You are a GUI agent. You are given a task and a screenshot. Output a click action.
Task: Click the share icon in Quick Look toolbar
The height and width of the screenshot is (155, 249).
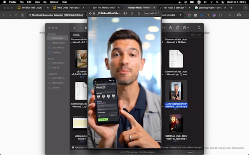pos(139,13)
